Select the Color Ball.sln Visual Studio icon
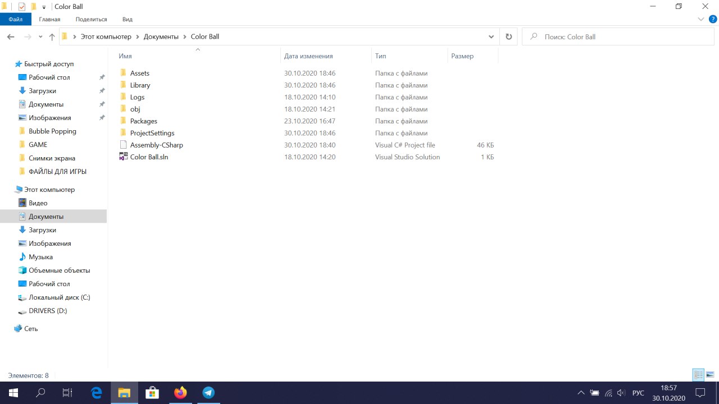The height and width of the screenshot is (404, 719). (124, 157)
